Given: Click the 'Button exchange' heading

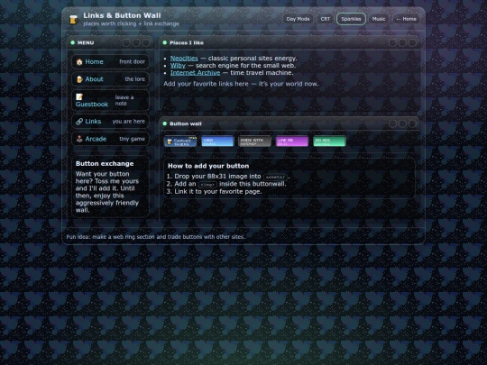Looking at the screenshot, I should coord(105,163).
